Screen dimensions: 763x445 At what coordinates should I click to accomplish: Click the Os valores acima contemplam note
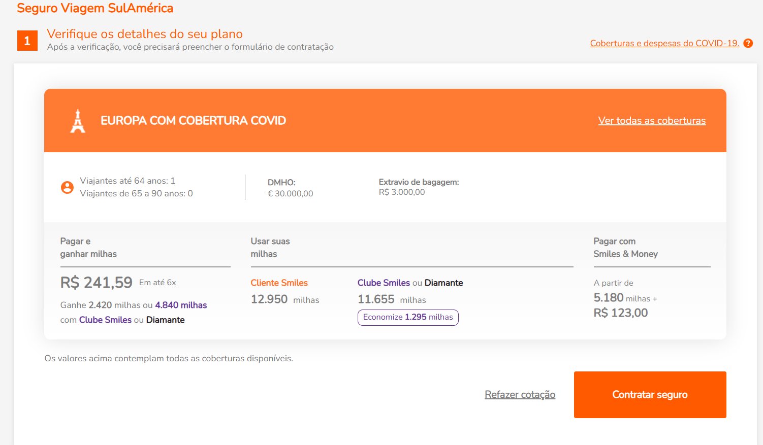pyautogui.click(x=169, y=358)
